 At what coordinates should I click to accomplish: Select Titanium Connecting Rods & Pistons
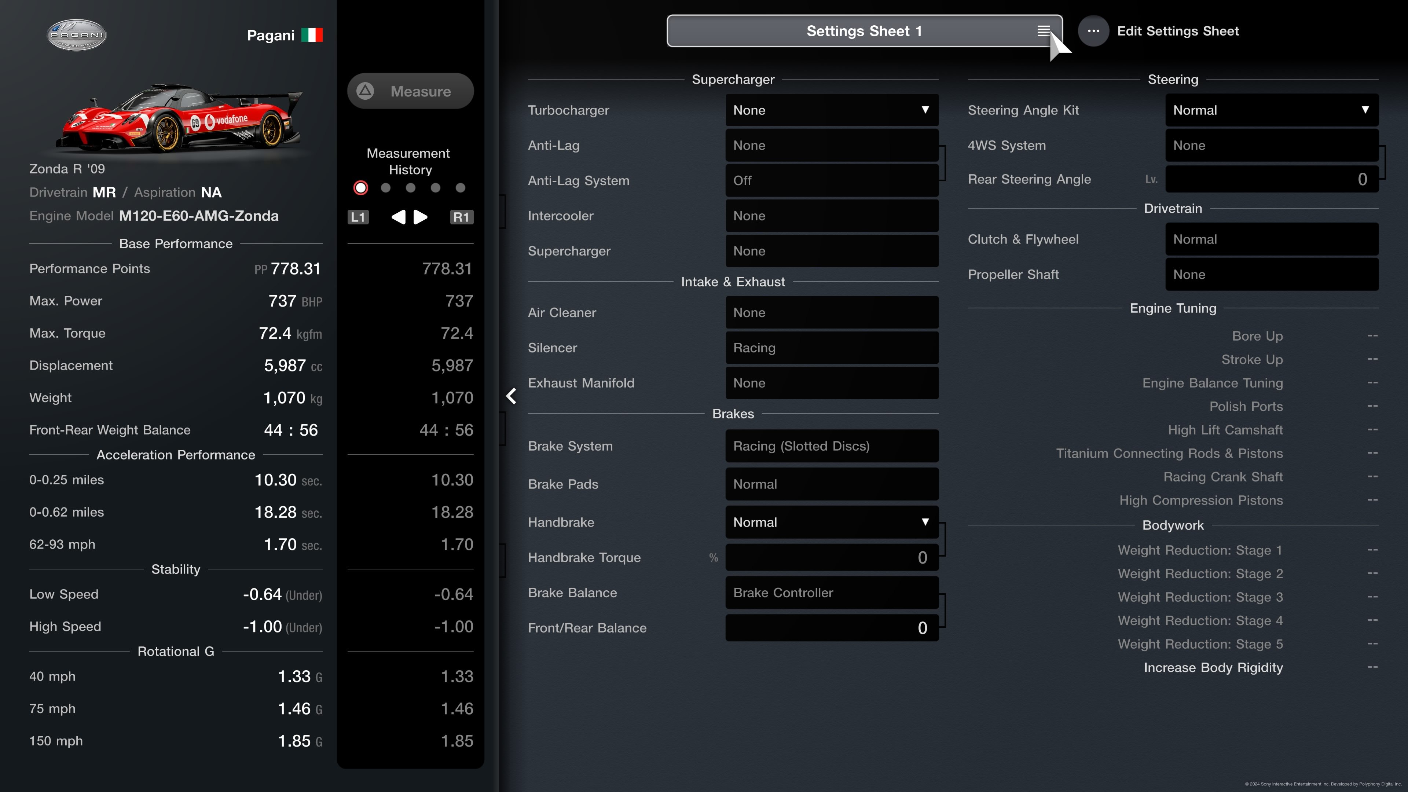click(x=1169, y=454)
